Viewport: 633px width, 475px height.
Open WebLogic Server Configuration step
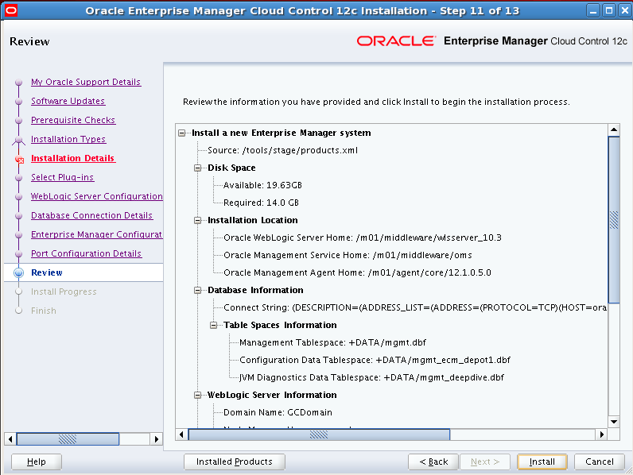(97, 196)
